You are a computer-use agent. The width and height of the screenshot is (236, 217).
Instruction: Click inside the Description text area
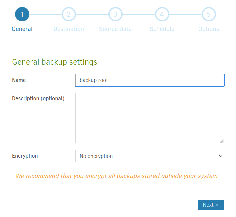coord(149,118)
